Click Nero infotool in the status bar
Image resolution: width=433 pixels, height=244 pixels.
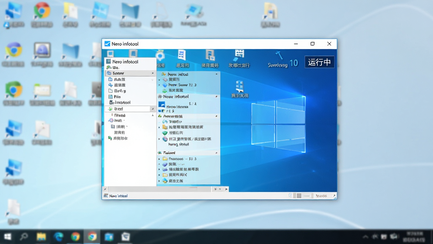click(118, 196)
